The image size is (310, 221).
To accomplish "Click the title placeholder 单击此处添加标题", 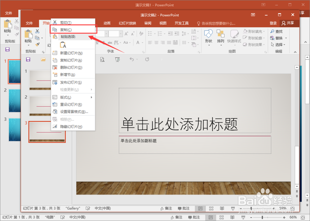I will pyautogui.click(x=195, y=110).
